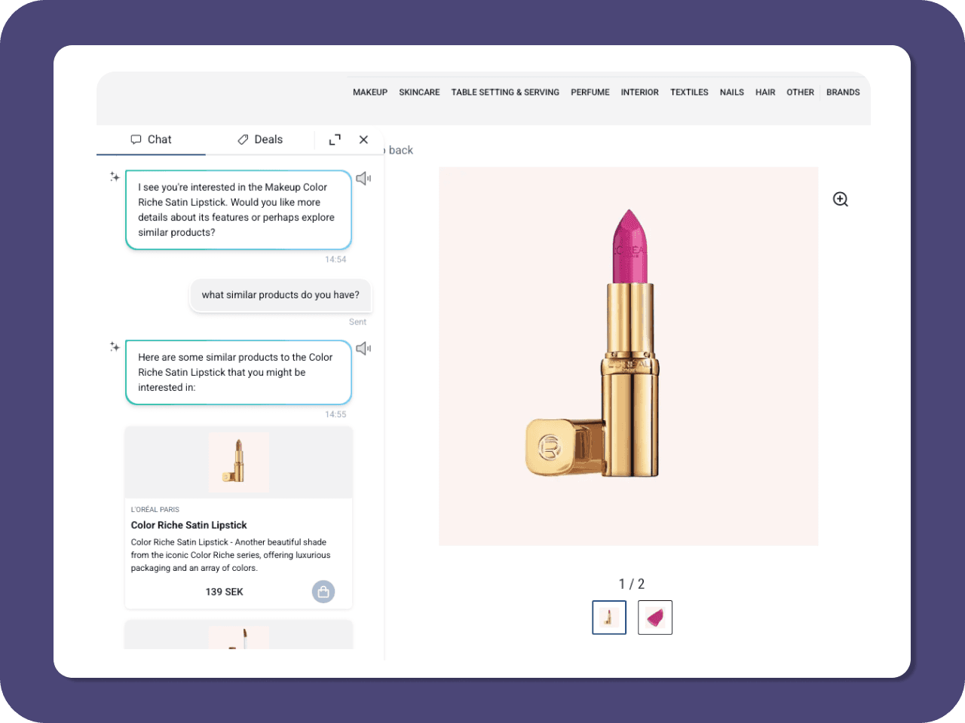
Task: Go to TABLE SETTING & SERVING category
Action: pyautogui.click(x=505, y=92)
